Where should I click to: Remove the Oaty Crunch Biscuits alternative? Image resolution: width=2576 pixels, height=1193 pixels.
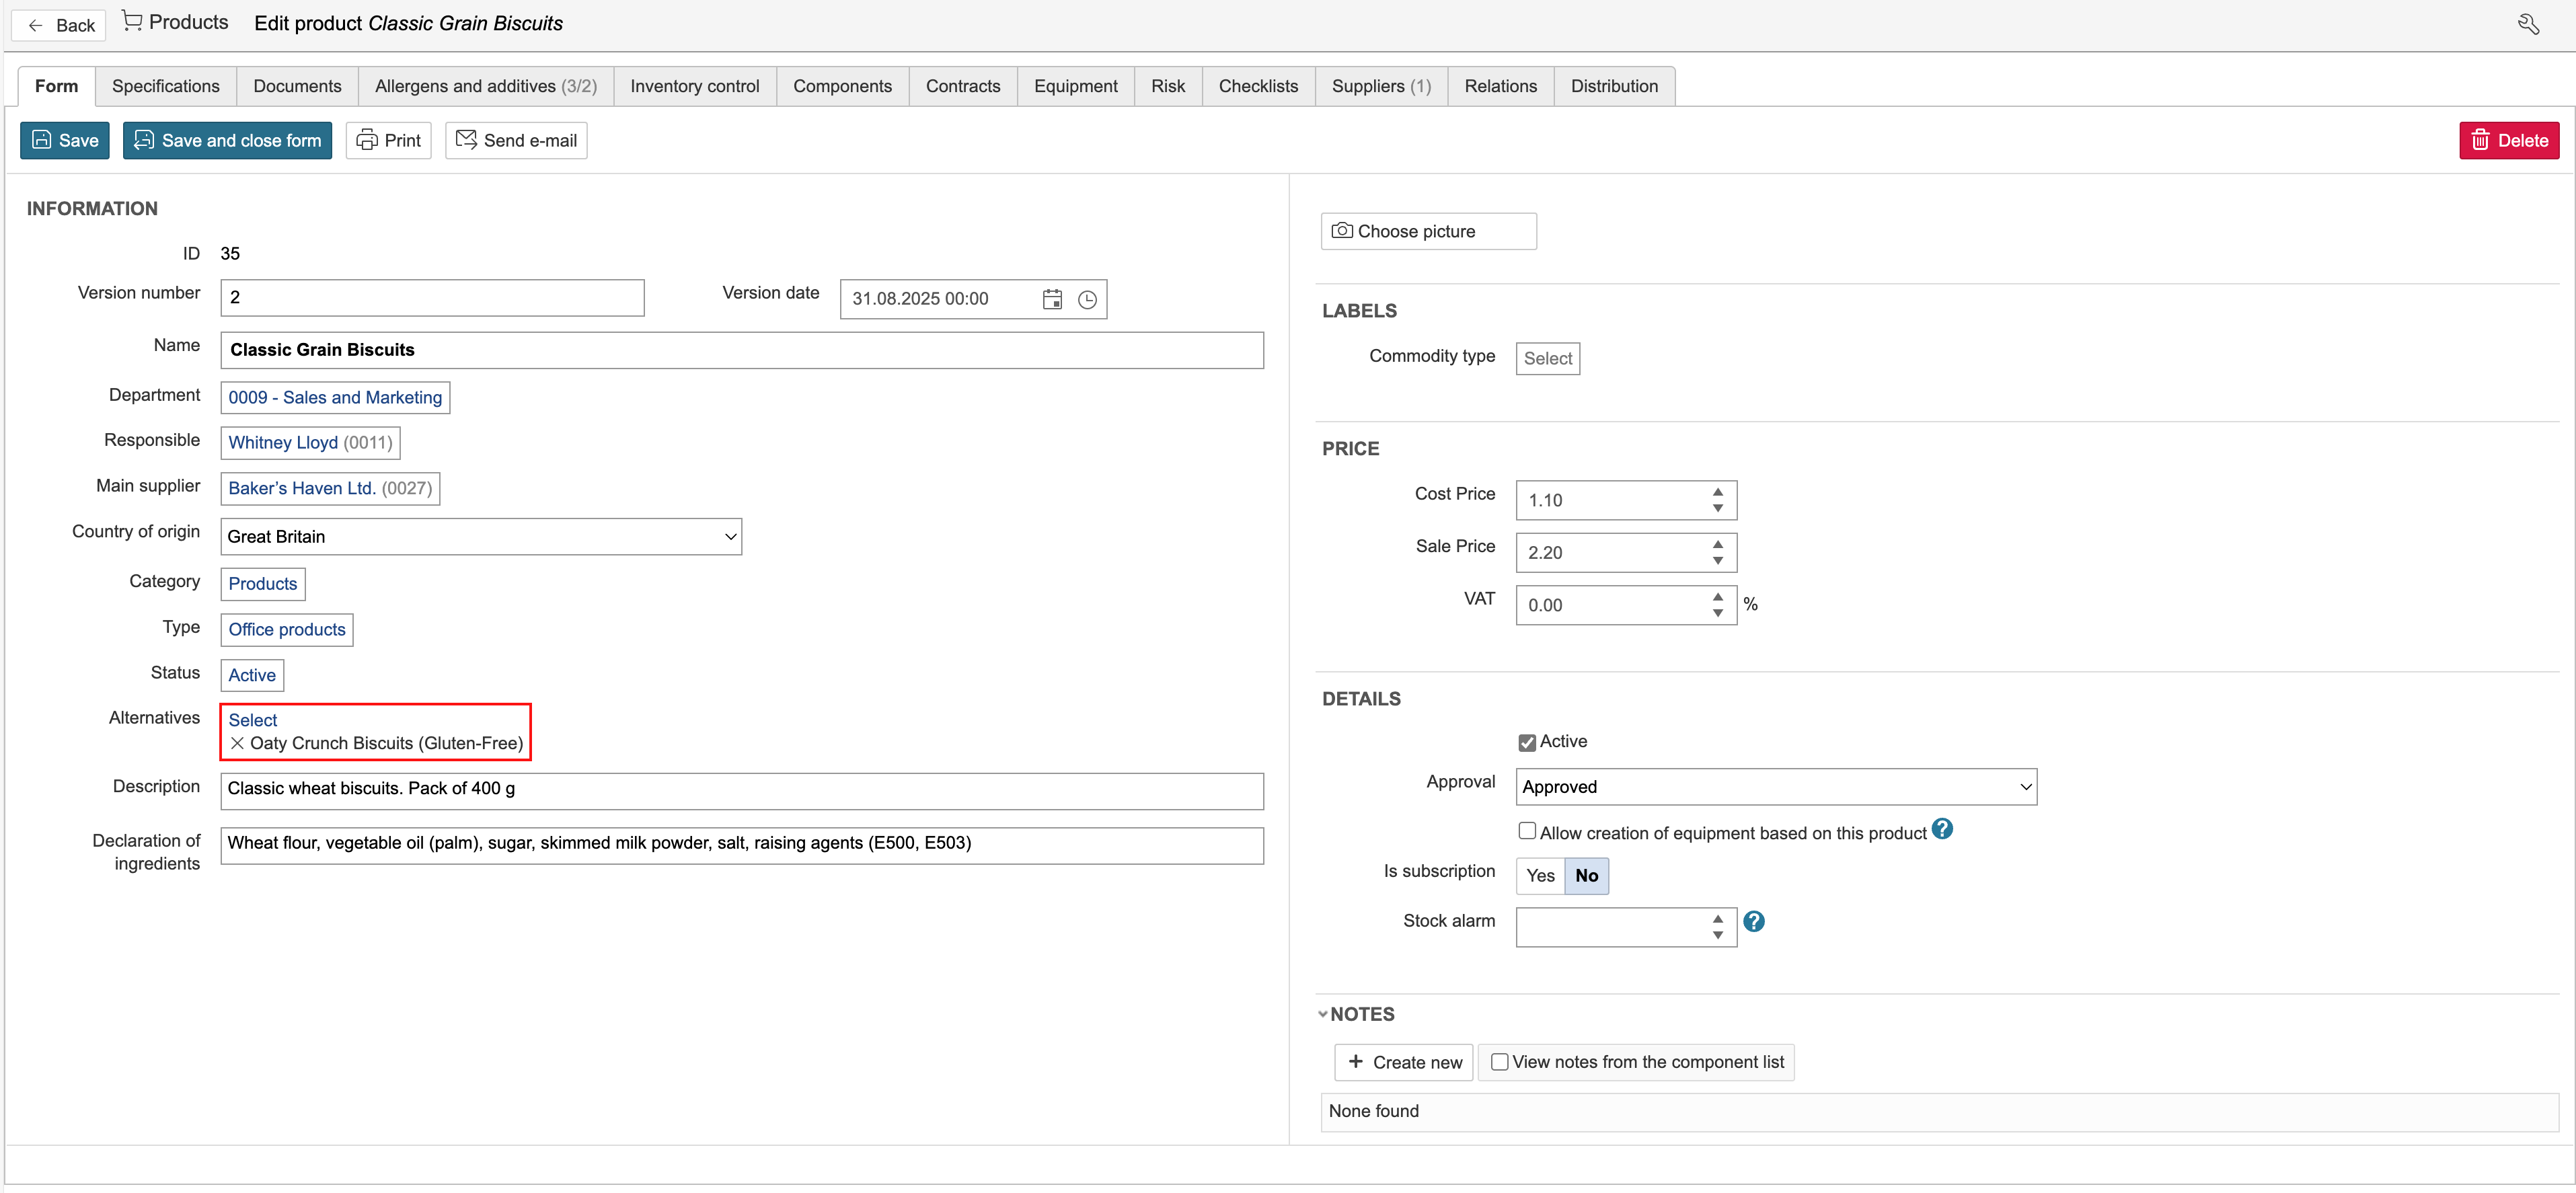click(237, 743)
